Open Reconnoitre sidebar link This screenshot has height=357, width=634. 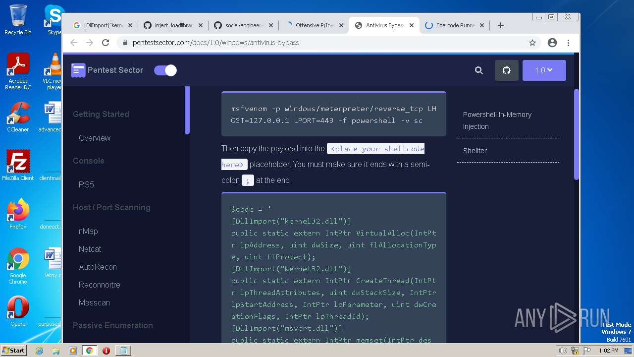tap(99, 285)
